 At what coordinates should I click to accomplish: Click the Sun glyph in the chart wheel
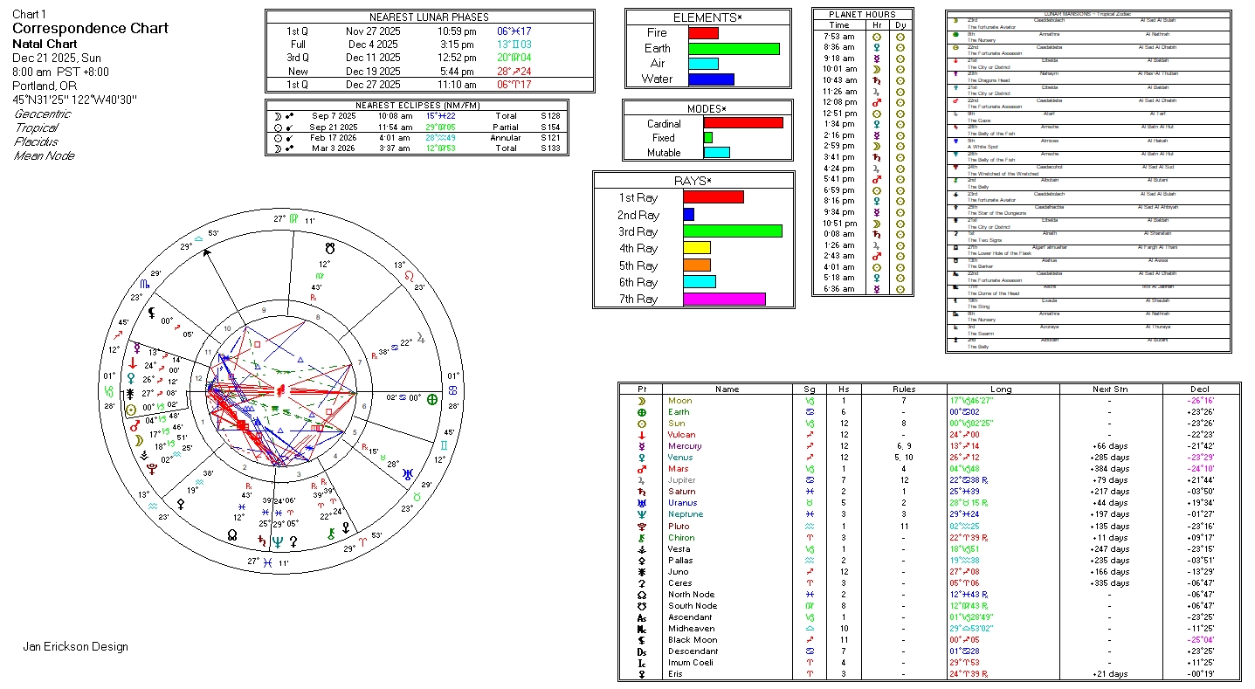coord(131,410)
